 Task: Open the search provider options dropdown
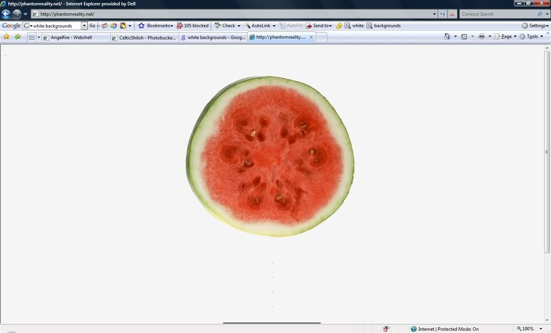(x=547, y=14)
